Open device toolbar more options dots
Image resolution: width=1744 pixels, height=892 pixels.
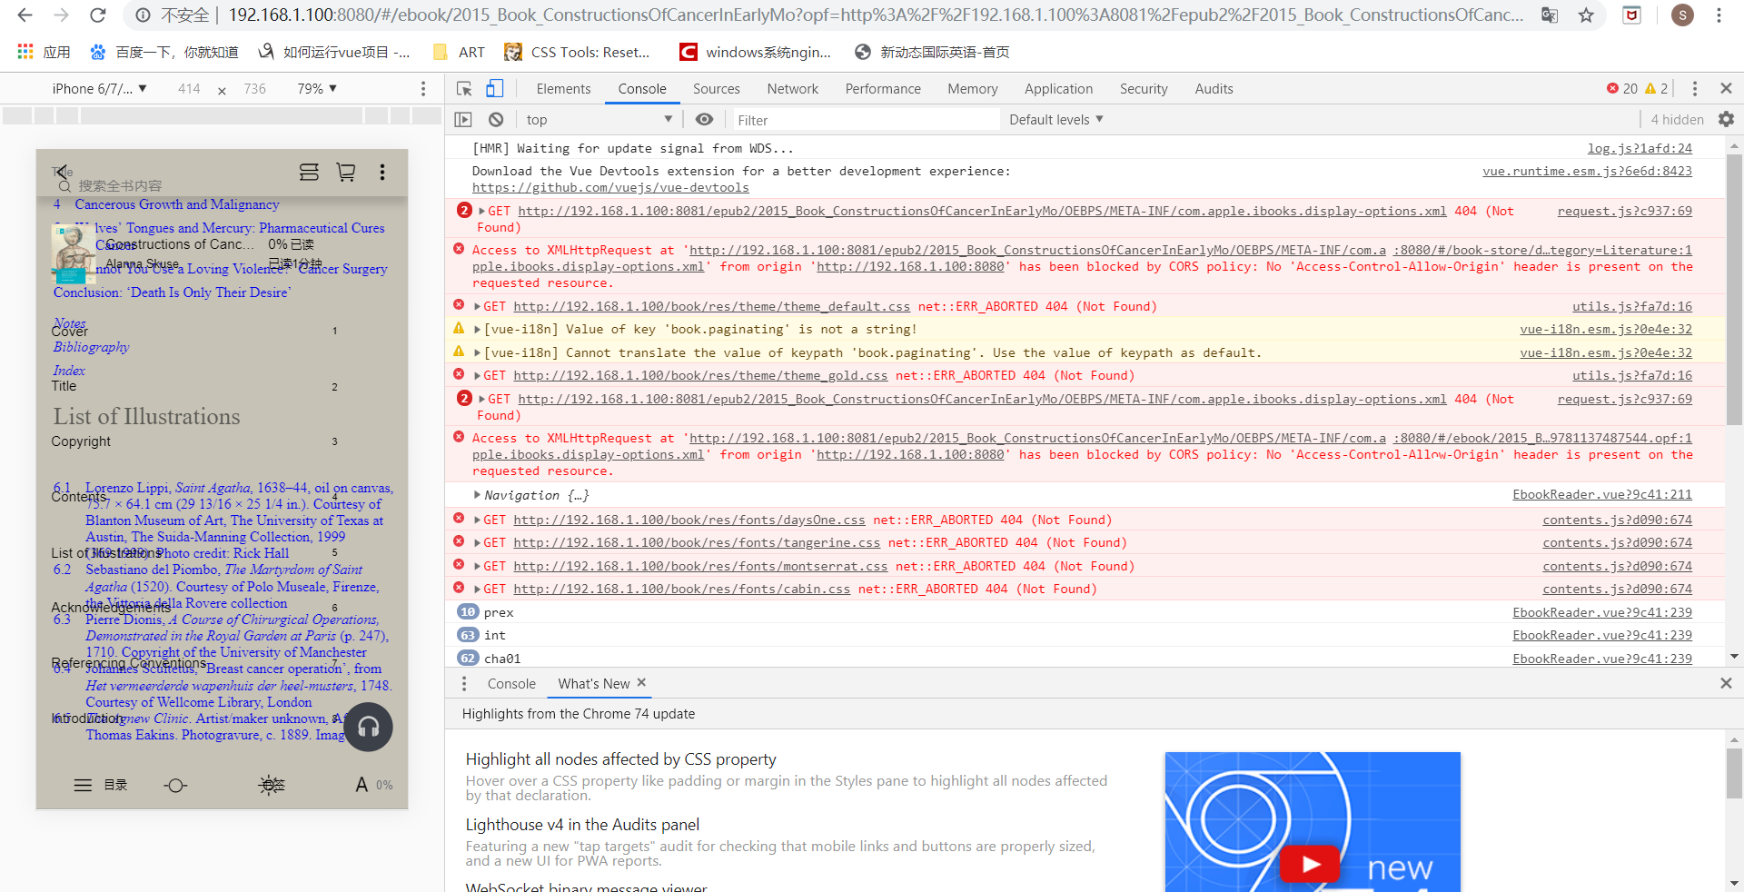pyautogui.click(x=423, y=89)
